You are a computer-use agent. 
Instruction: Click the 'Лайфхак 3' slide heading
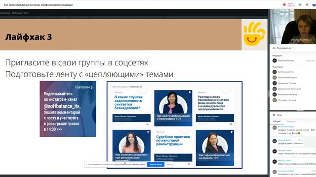[29, 37]
